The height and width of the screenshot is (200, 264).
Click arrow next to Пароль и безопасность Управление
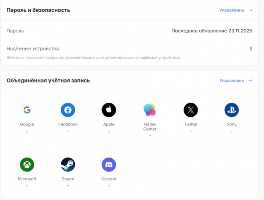250,10
